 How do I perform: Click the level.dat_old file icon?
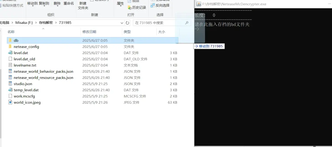(10, 59)
